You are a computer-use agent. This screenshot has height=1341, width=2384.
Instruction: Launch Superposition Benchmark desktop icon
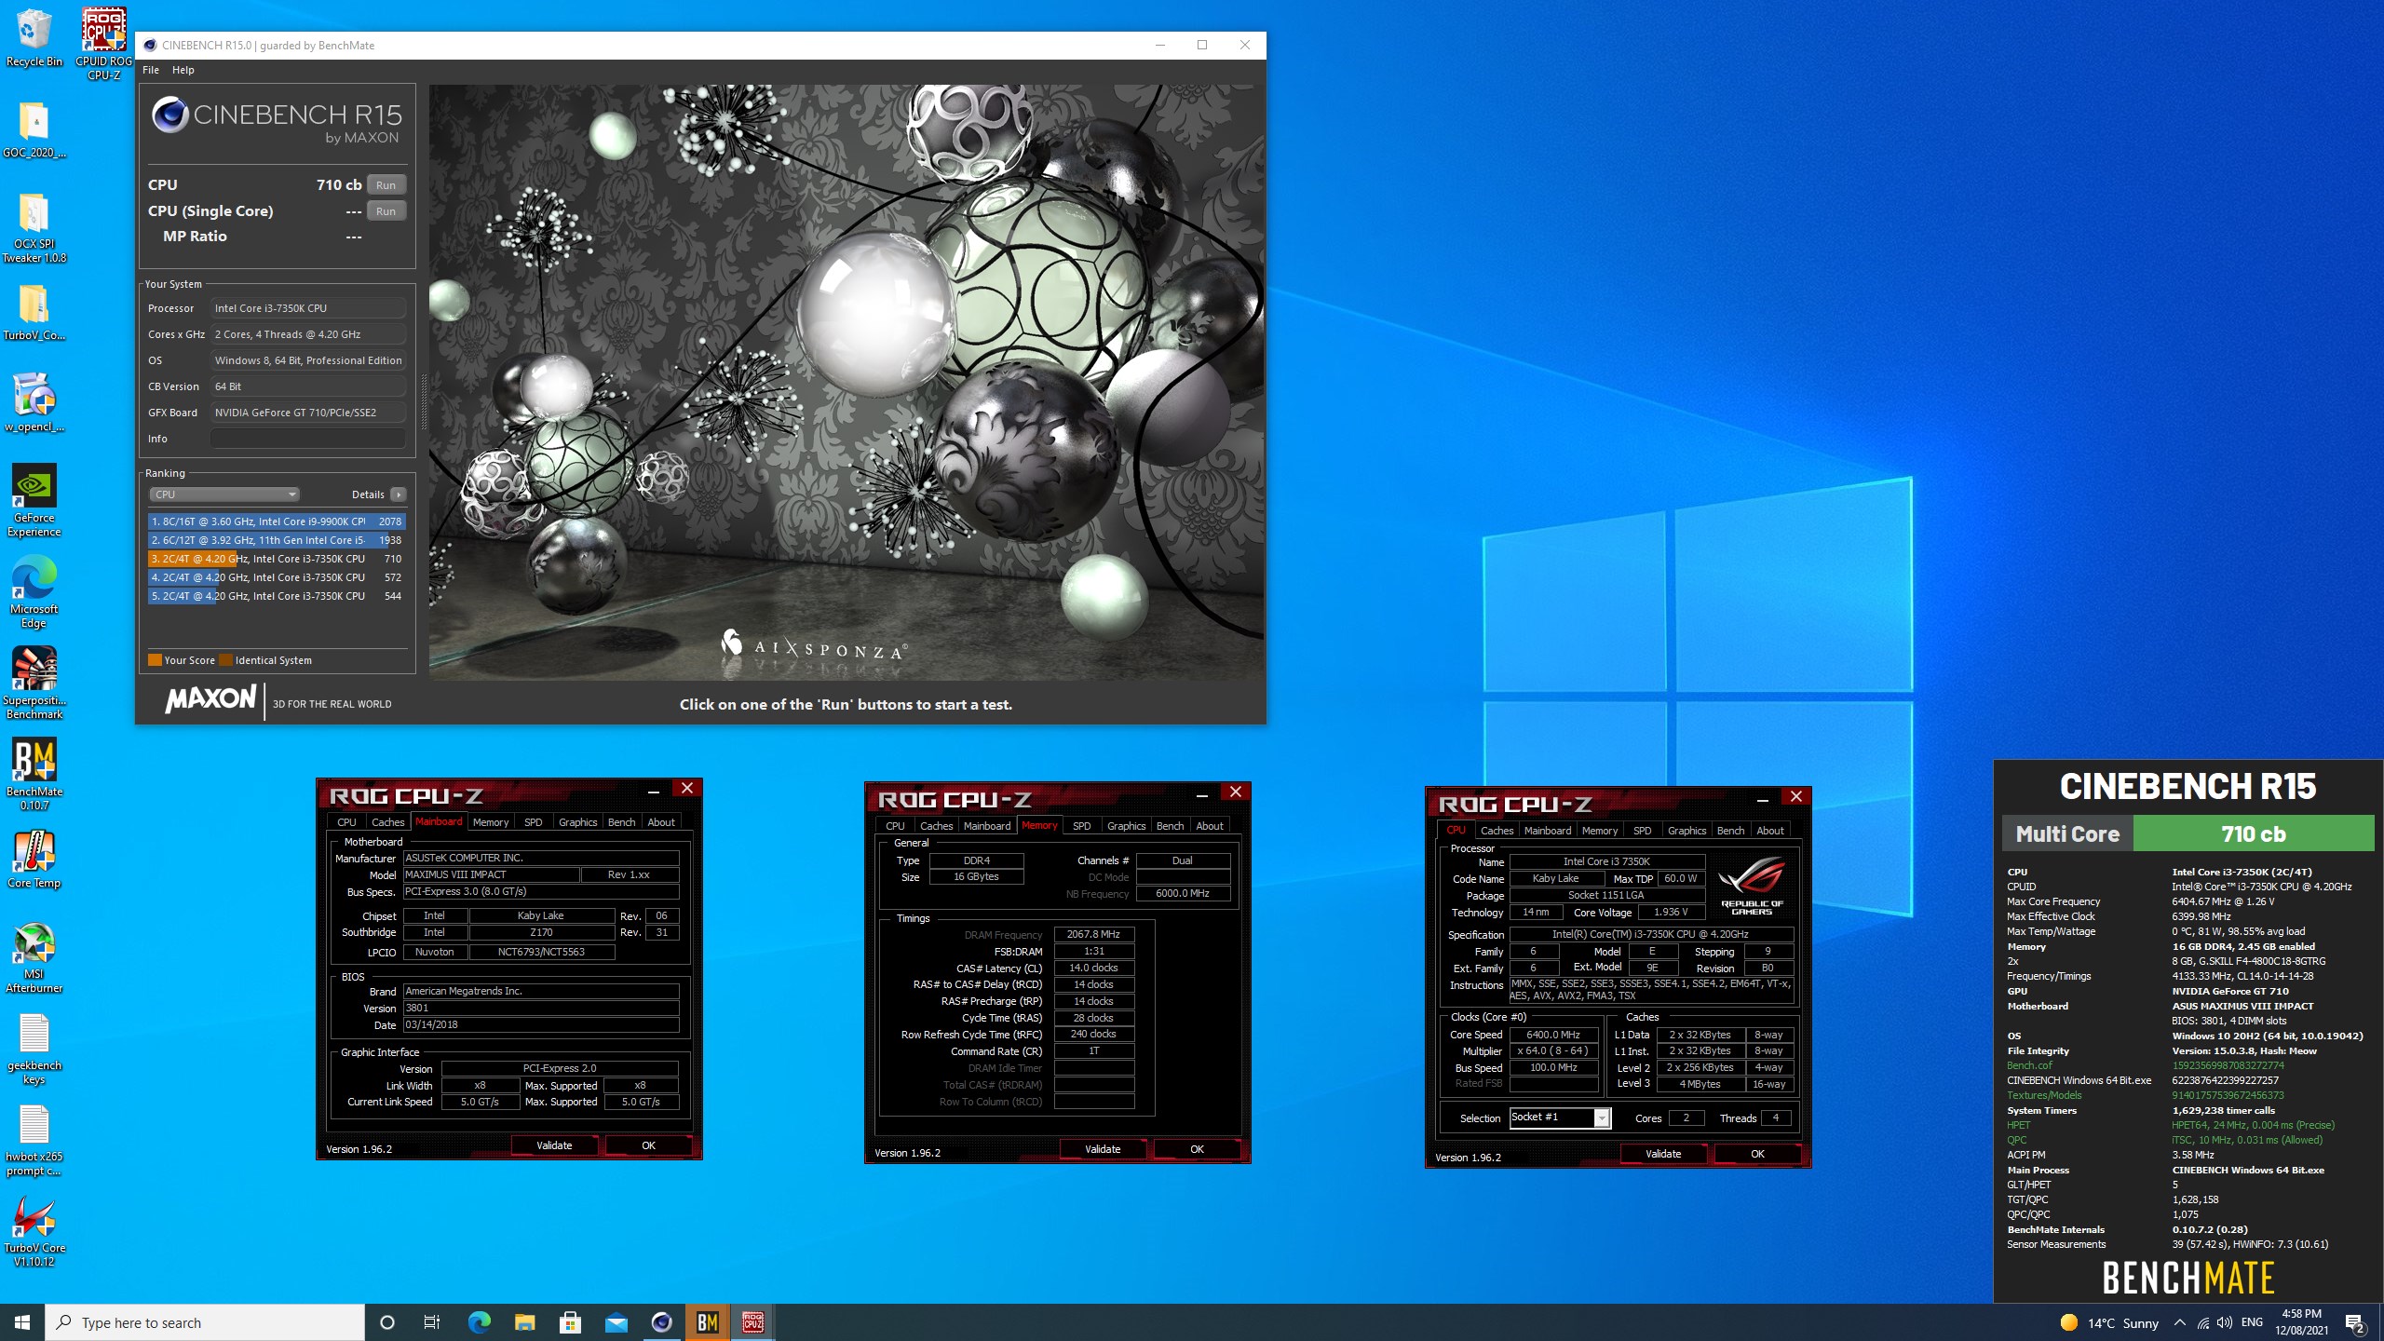(x=34, y=684)
